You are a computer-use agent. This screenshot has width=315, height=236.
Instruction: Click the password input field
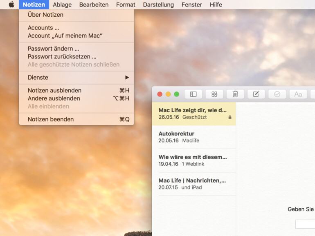point(305,224)
